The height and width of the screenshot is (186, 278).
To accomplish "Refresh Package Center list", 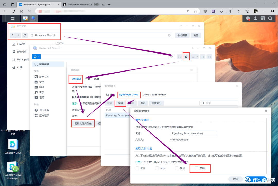I will point(25,35).
